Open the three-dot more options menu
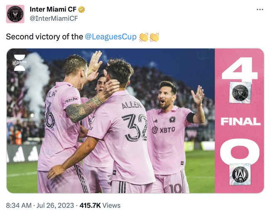270x216 pixels. click(260, 10)
